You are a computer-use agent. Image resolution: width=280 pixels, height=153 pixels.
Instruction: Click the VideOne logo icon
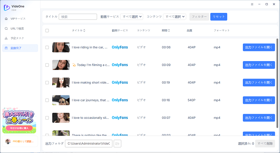[7, 8]
